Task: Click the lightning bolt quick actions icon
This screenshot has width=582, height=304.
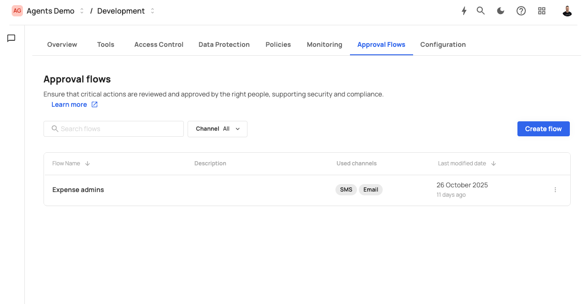Action: pos(464,11)
